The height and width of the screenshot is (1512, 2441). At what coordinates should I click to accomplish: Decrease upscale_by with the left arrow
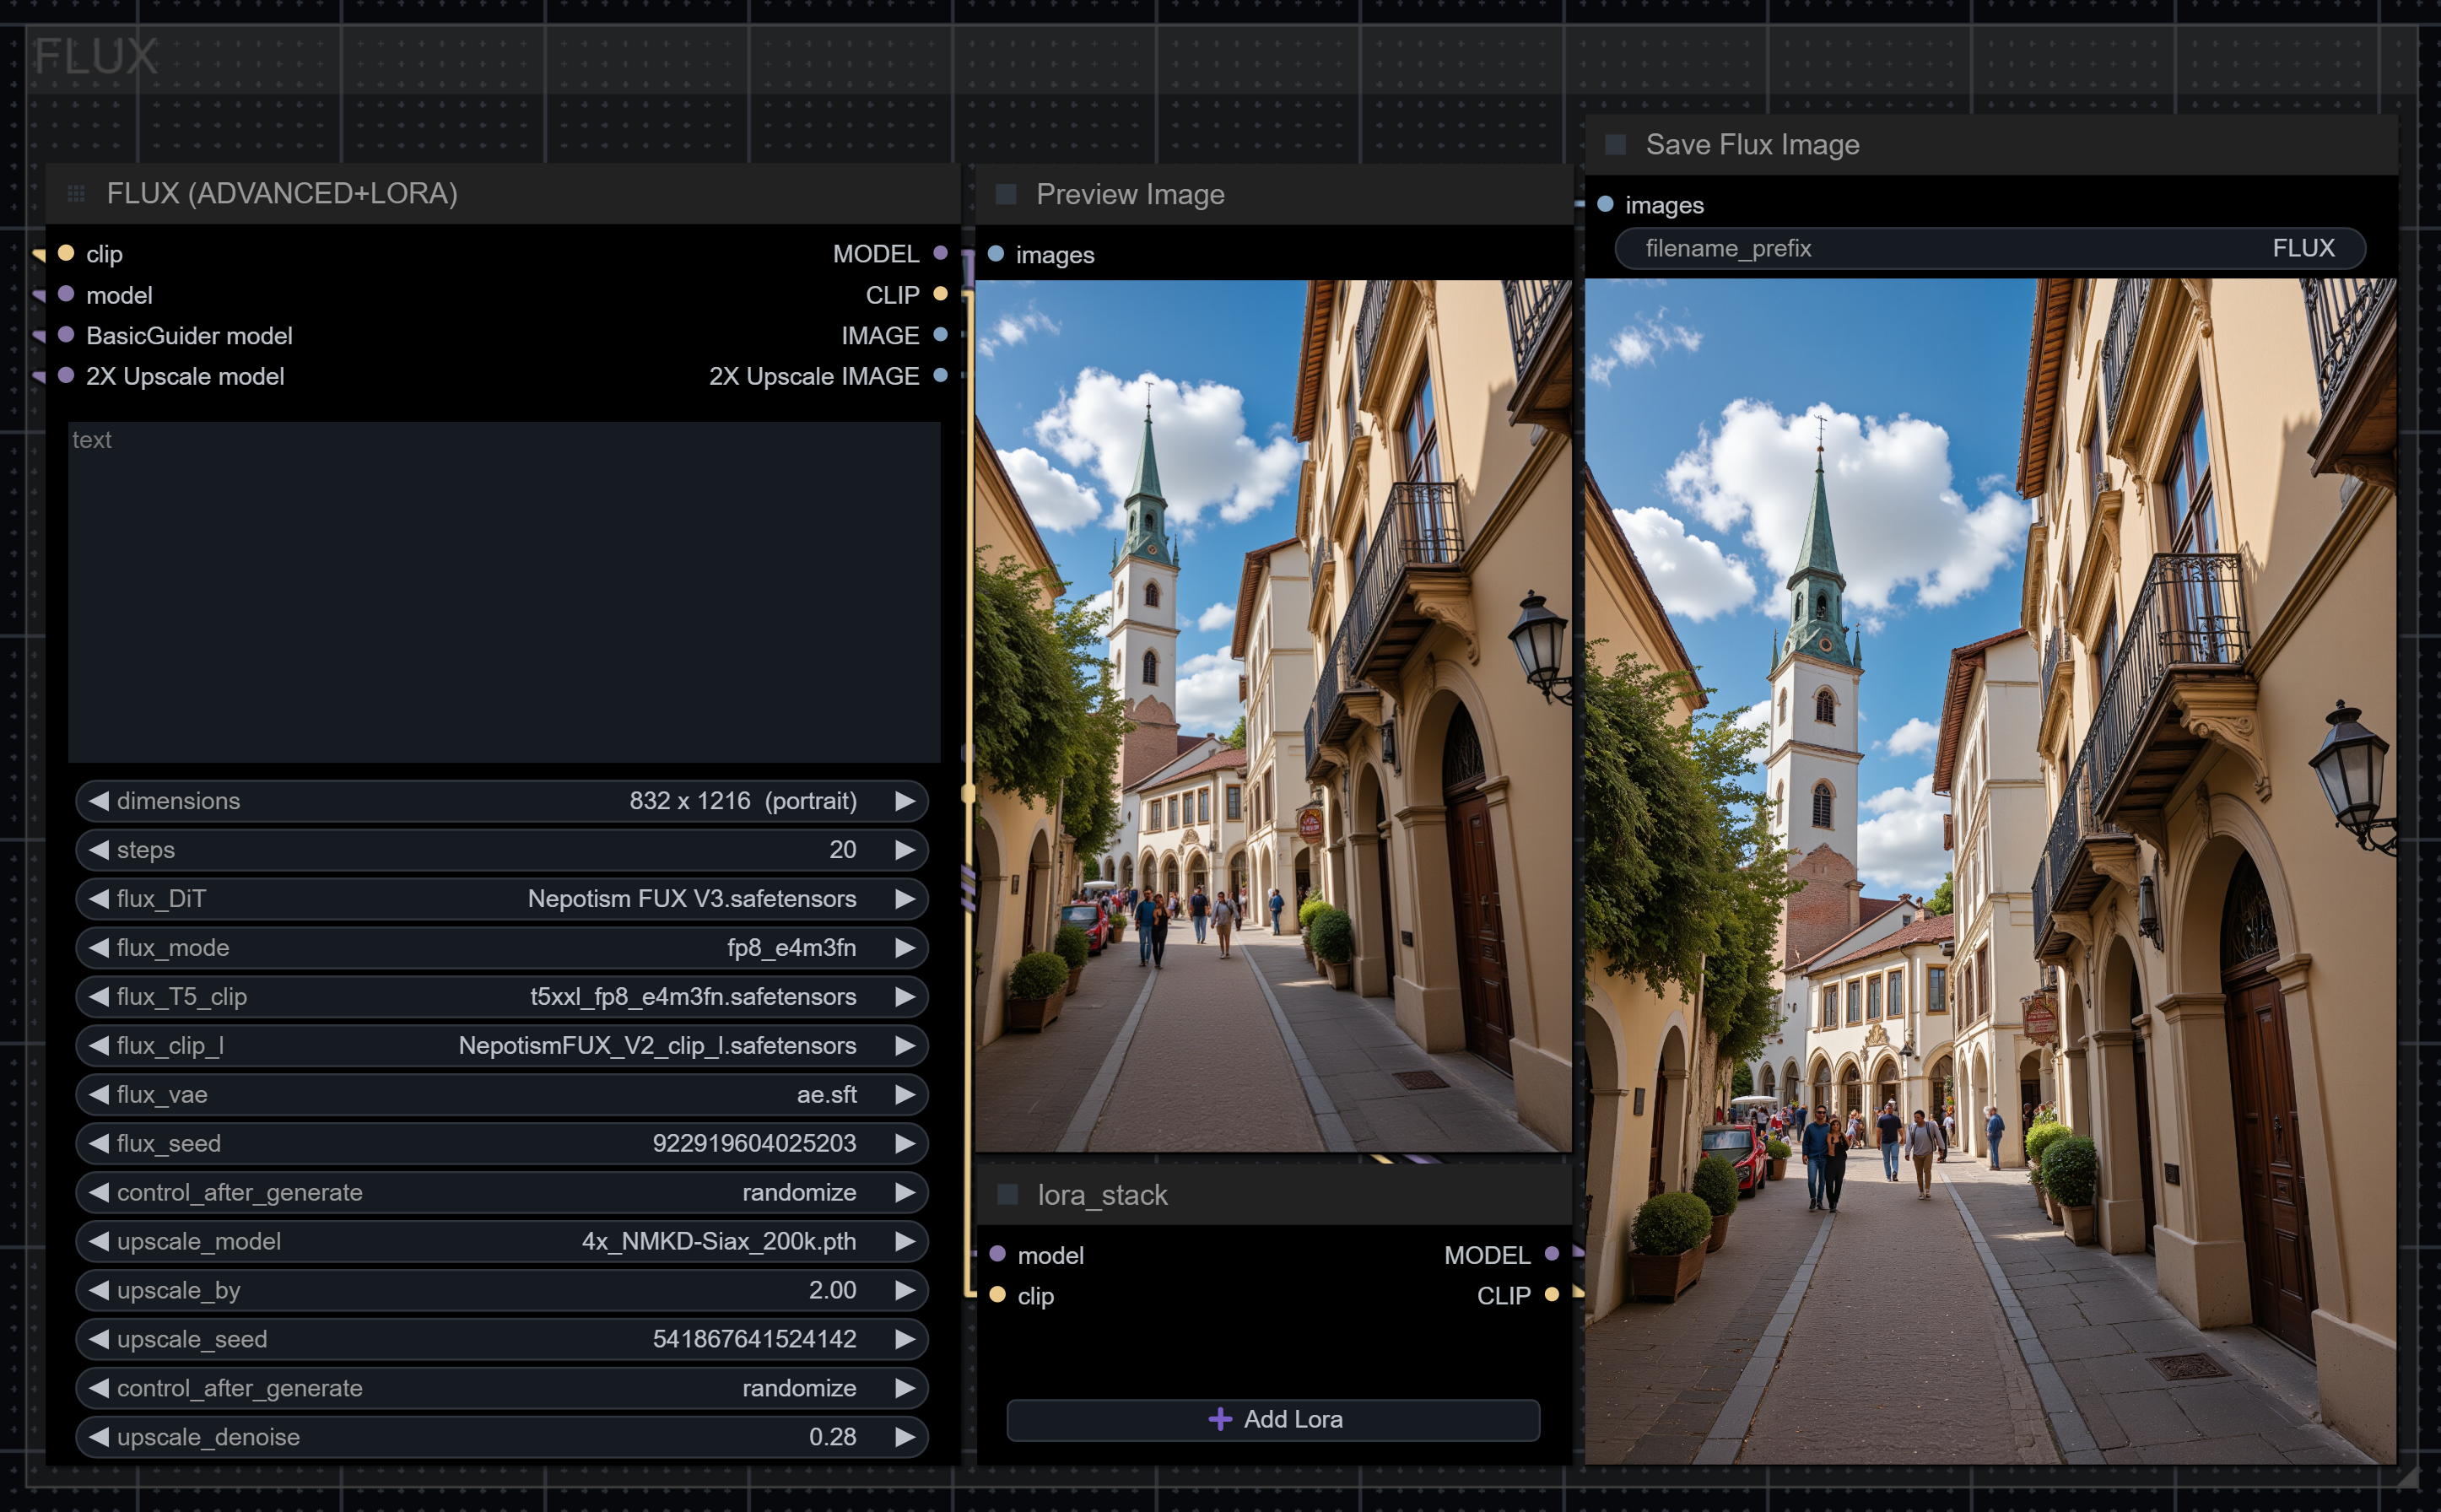tap(98, 1290)
